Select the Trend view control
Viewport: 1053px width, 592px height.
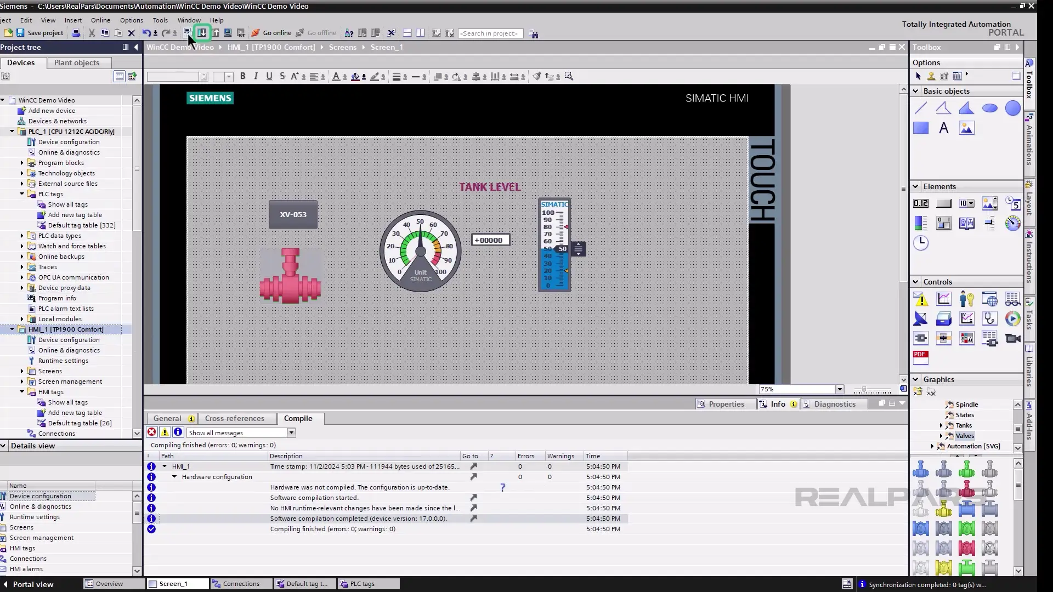(x=944, y=299)
